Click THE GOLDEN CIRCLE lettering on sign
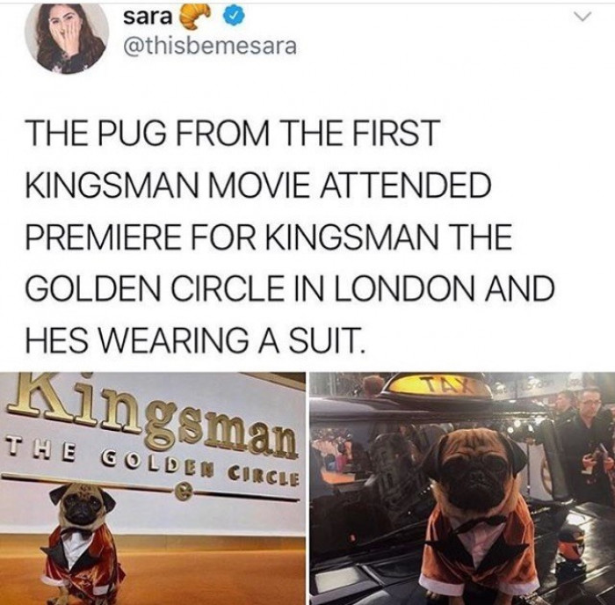The image size is (615, 605). click(x=151, y=463)
